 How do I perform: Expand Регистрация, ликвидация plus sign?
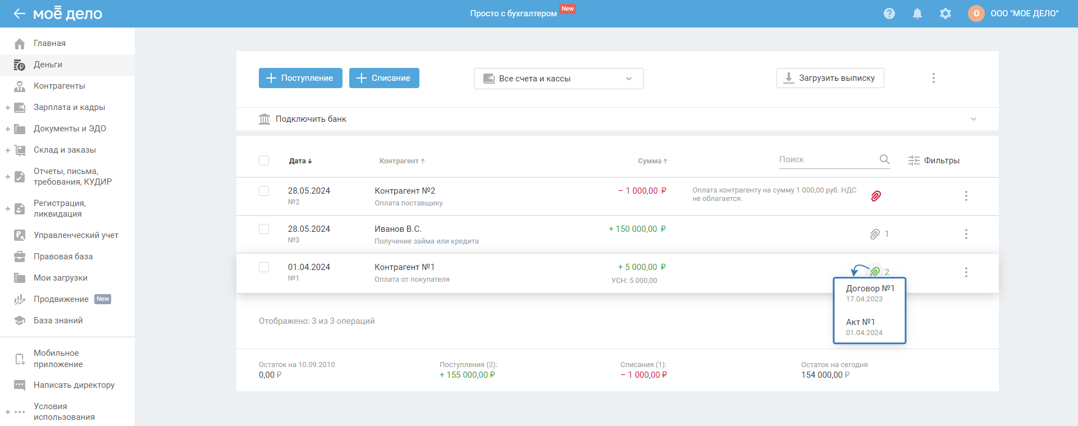[x=8, y=208]
